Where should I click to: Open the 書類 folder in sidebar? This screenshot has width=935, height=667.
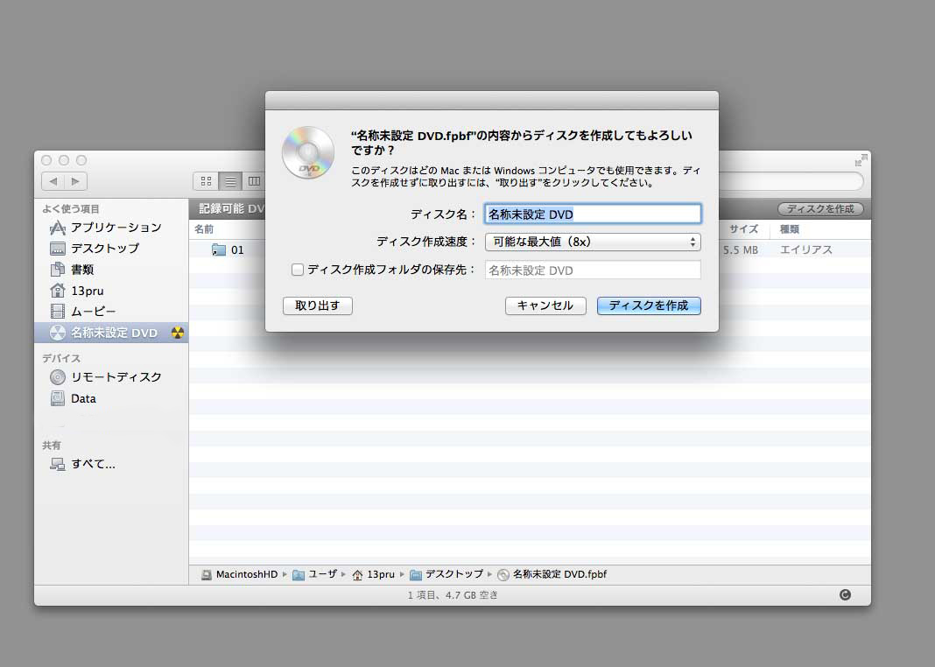click(x=82, y=270)
